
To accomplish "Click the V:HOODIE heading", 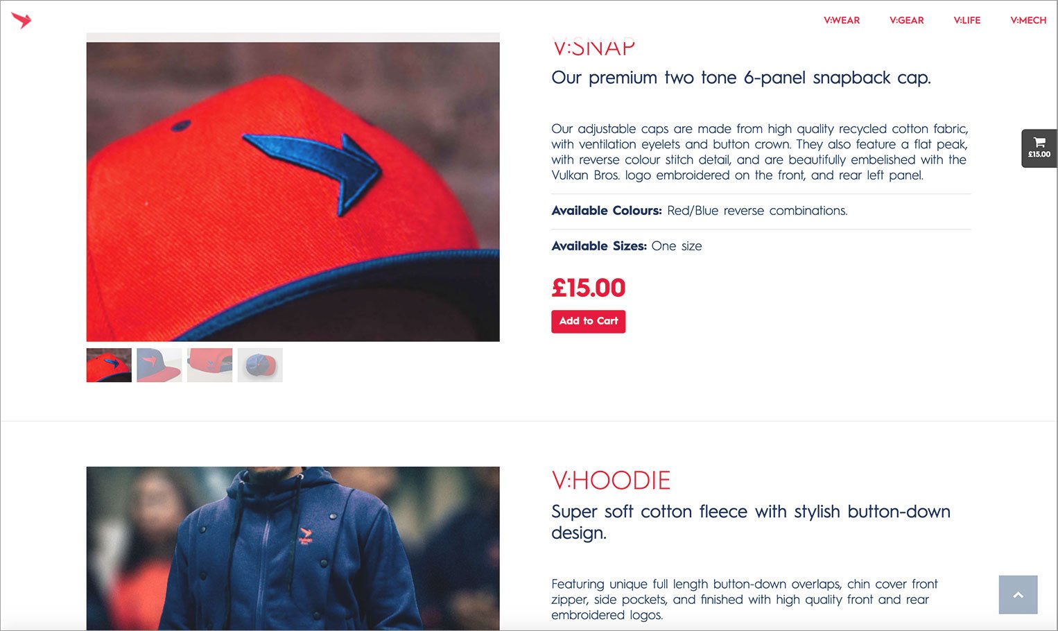I will (611, 481).
